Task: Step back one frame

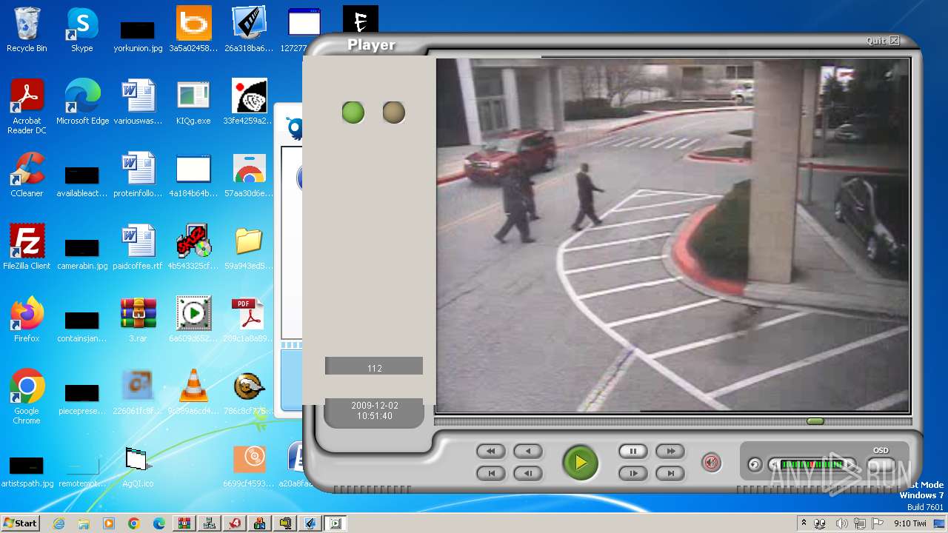Action: (528, 473)
